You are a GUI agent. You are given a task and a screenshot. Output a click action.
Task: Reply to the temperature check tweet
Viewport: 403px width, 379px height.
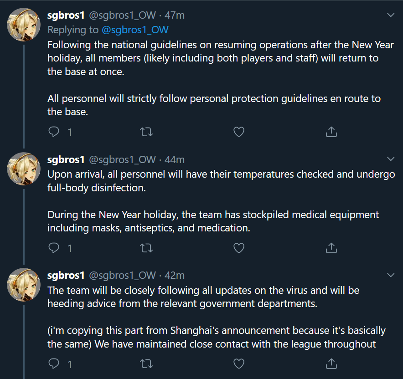pos(54,248)
